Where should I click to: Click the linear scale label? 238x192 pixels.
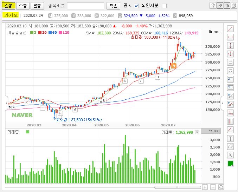tap(214, 32)
